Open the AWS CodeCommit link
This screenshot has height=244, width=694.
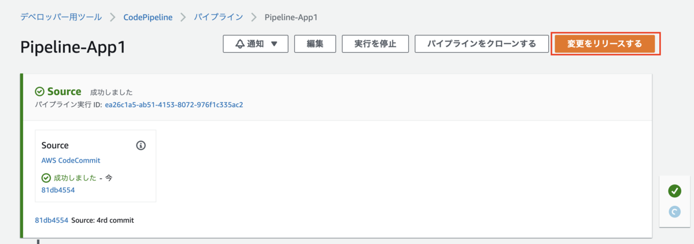click(71, 160)
